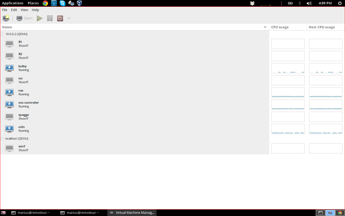Click the bulby CPU usage graph

(x=288, y=68)
